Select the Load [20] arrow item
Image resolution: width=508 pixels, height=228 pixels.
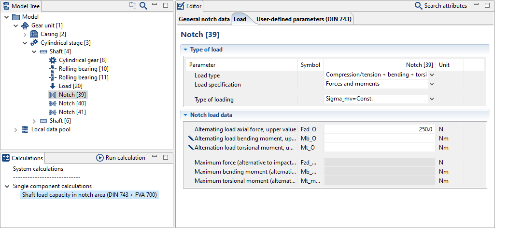pos(70,86)
